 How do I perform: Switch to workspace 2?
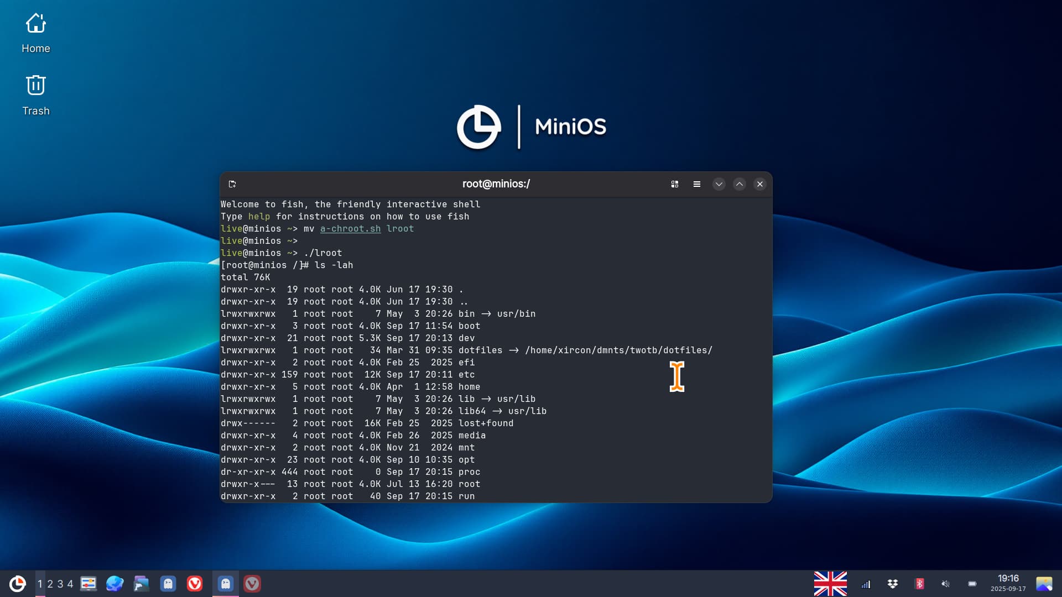[50, 584]
